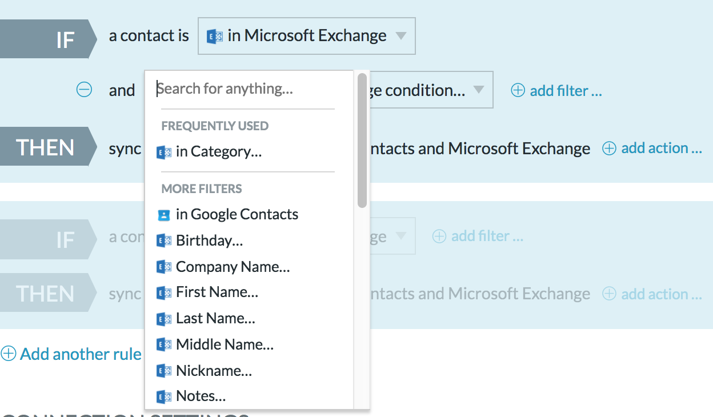Click 'add filter ...' in the first rule
Viewport: 713px width, 417px height.
click(556, 90)
